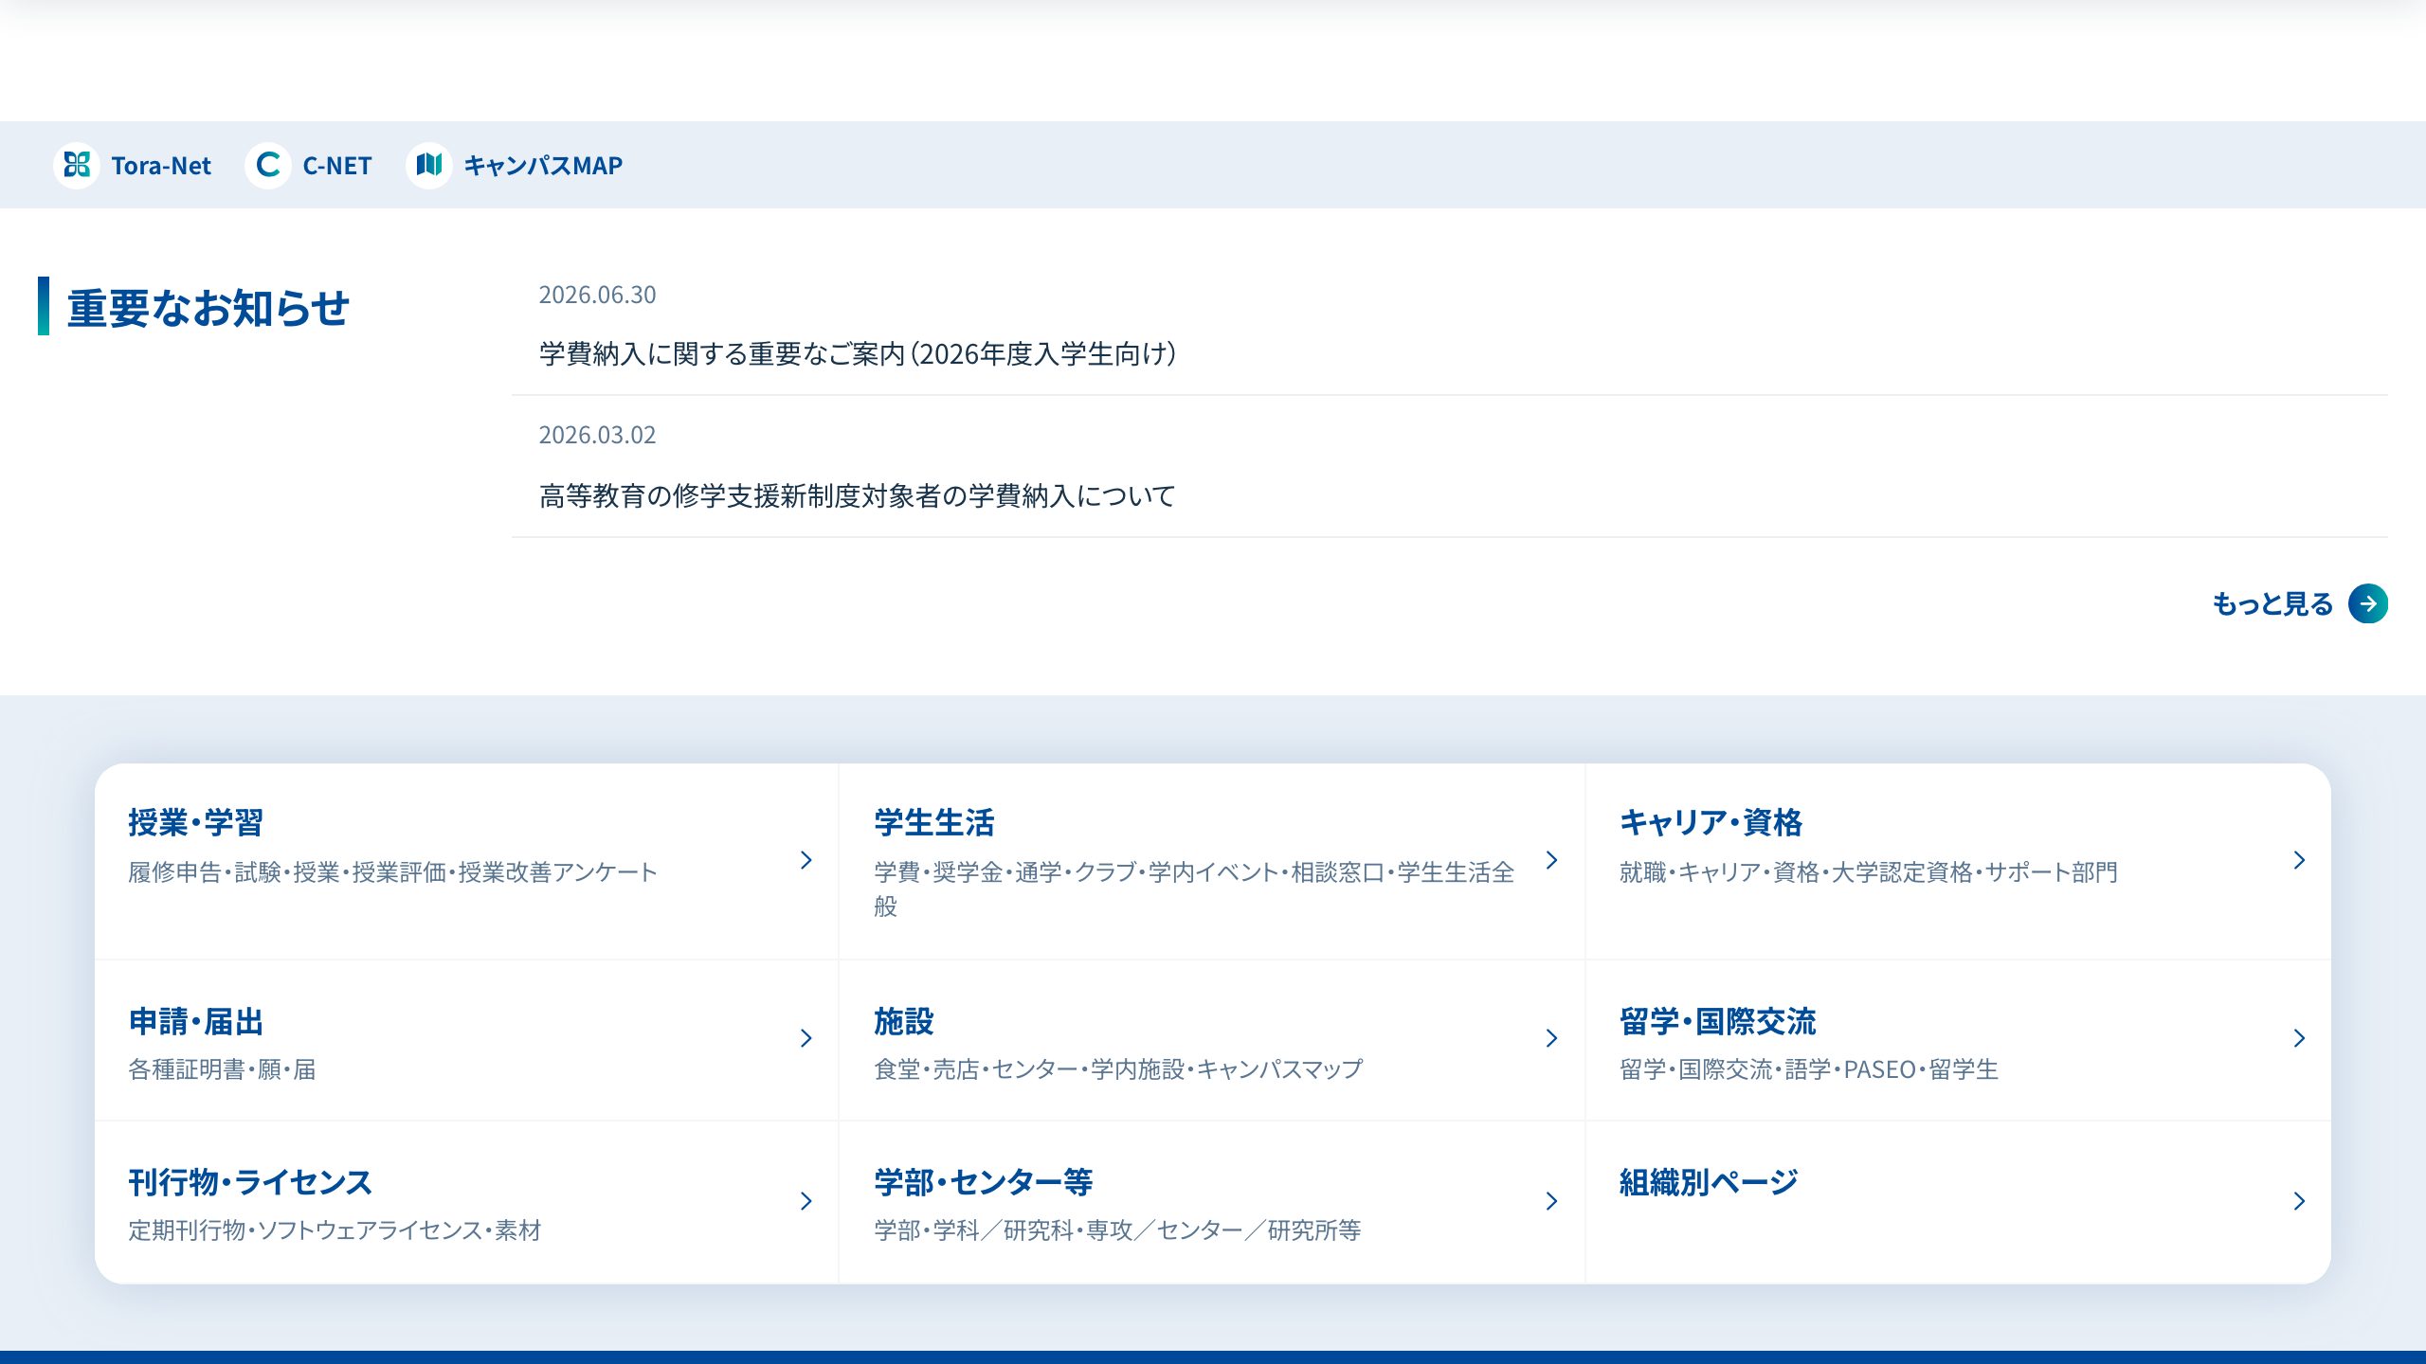This screenshot has height=1364, width=2426.
Task: Click the circular arrow icon beside もっと見る
Action: click(x=2368, y=603)
